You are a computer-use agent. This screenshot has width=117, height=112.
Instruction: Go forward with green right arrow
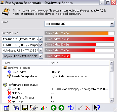pos(61,108)
